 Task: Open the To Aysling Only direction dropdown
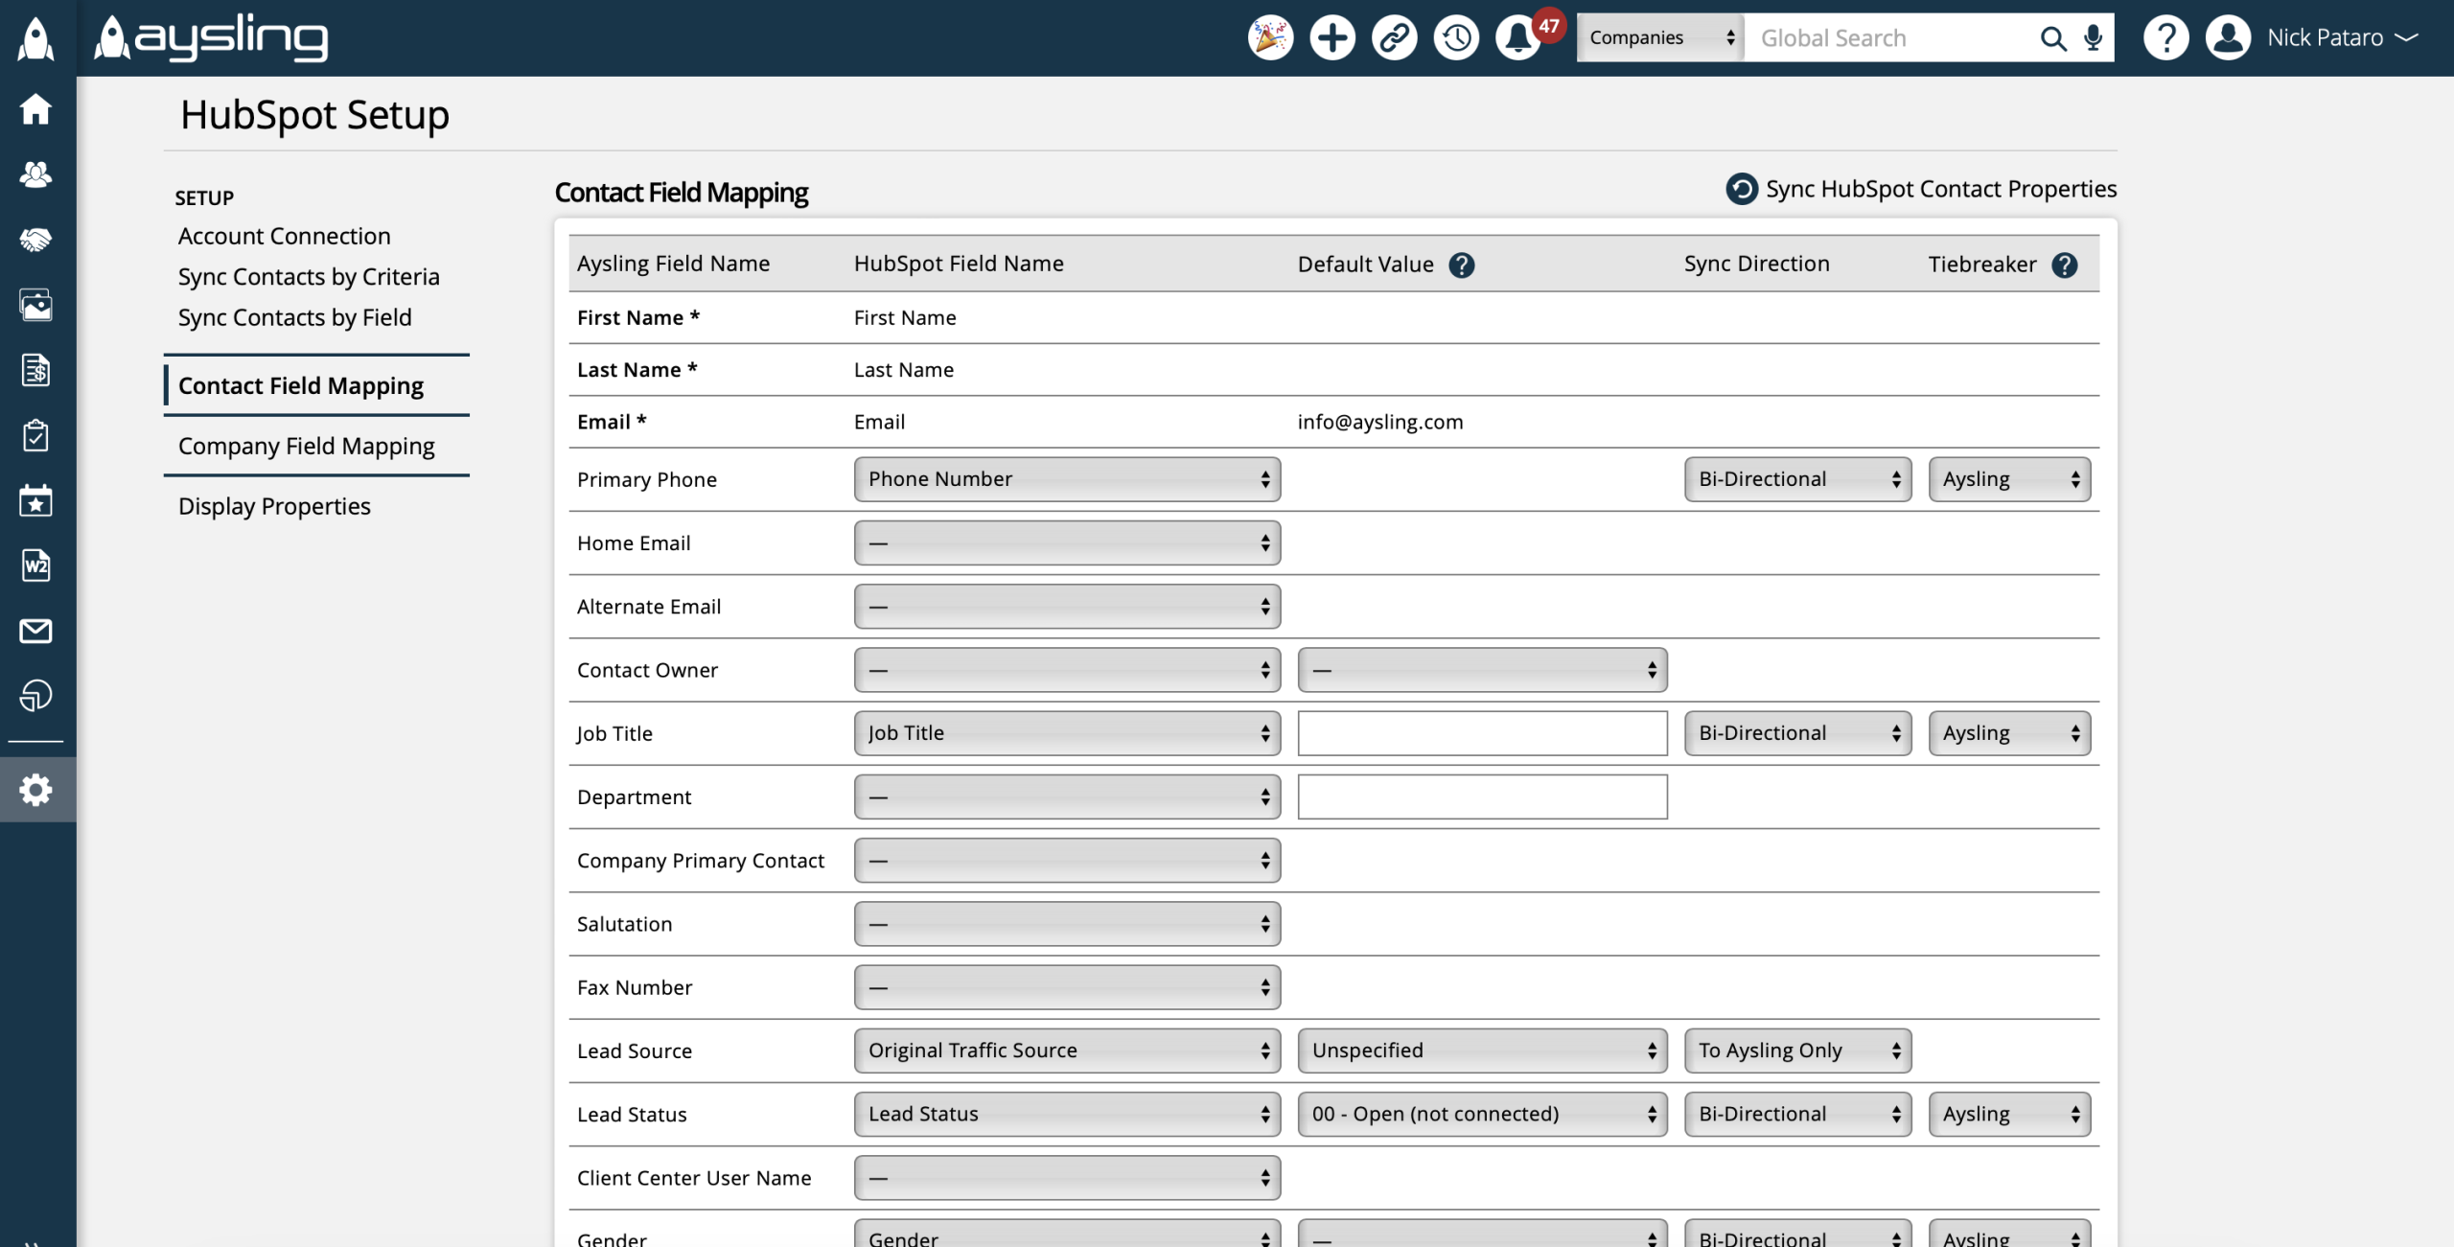(1797, 1051)
